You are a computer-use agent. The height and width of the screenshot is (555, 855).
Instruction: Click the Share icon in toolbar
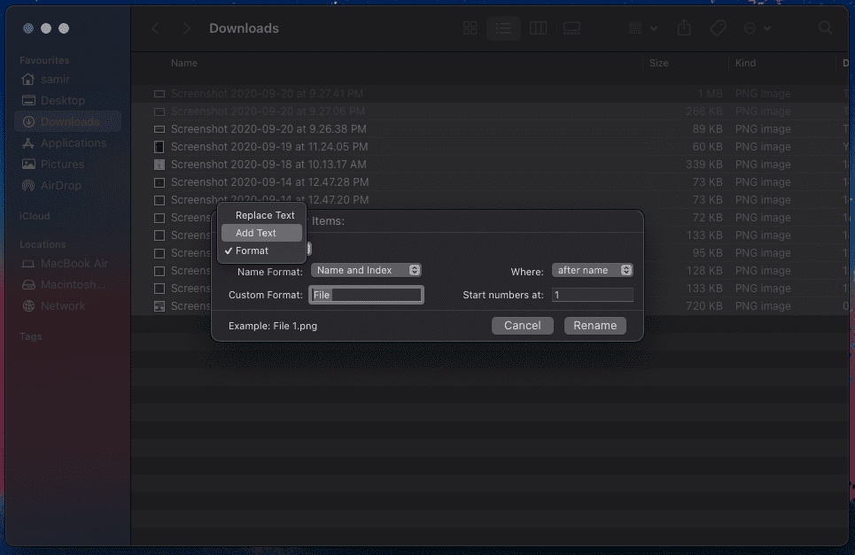coord(684,28)
